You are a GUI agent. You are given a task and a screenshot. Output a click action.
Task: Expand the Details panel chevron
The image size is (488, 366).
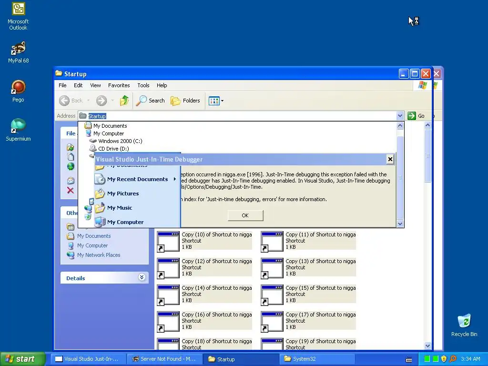click(x=142, y=277)
